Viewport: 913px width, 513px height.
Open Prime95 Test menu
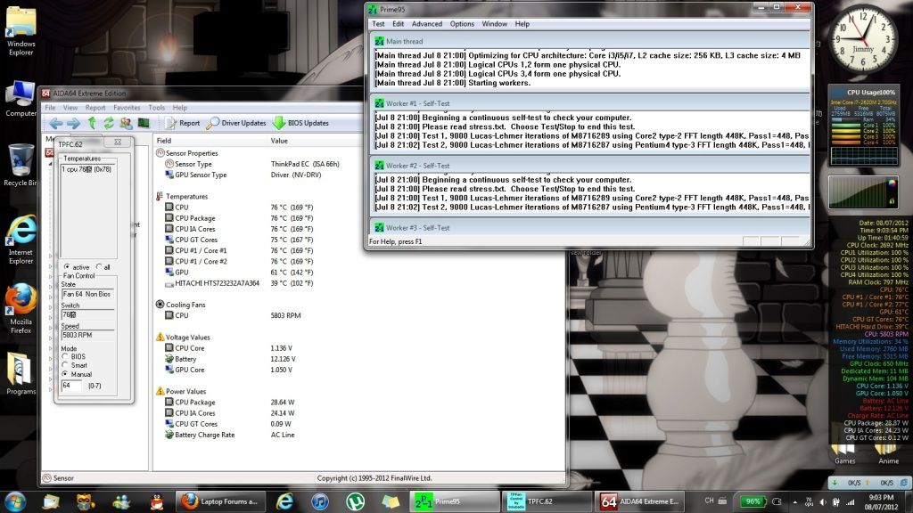(x=378, y=24)
